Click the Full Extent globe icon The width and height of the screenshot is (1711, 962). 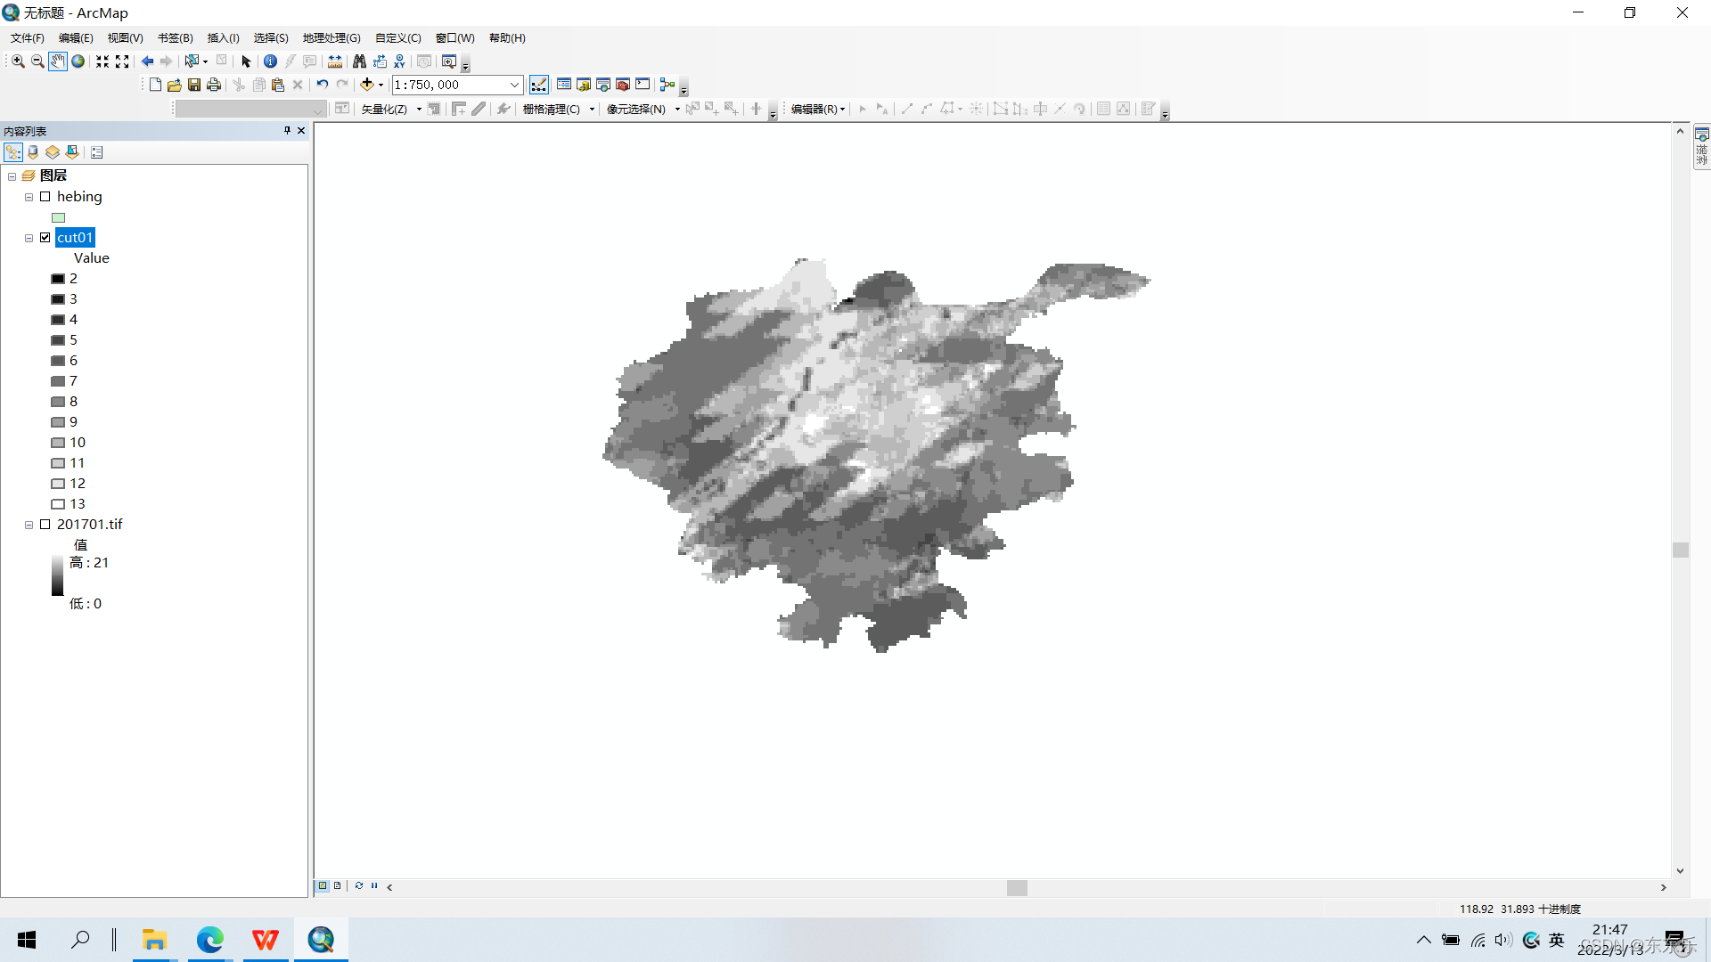coord(78,61)
